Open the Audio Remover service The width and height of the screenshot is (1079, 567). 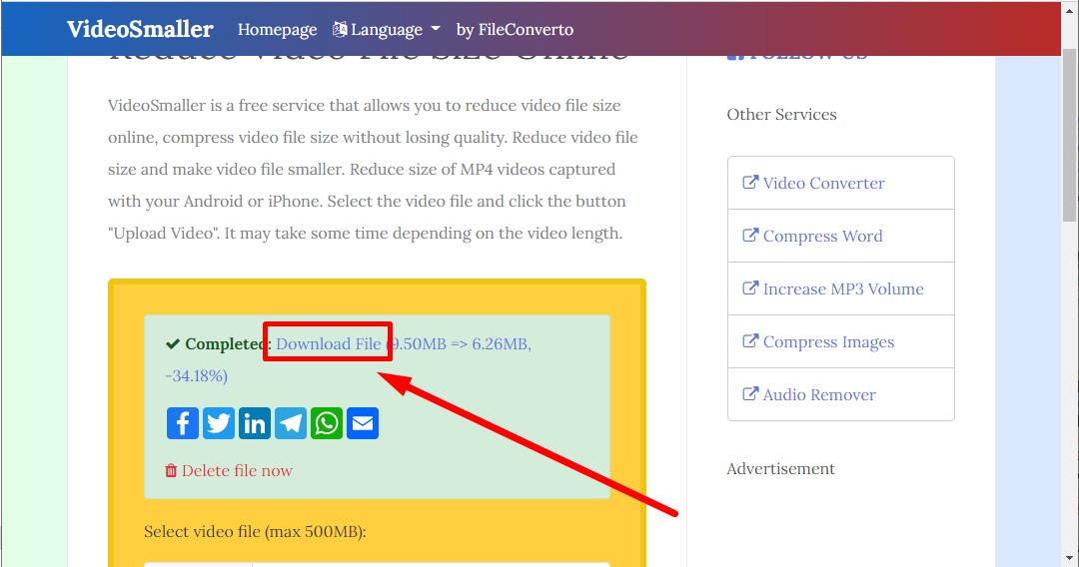tap(818, 394)
